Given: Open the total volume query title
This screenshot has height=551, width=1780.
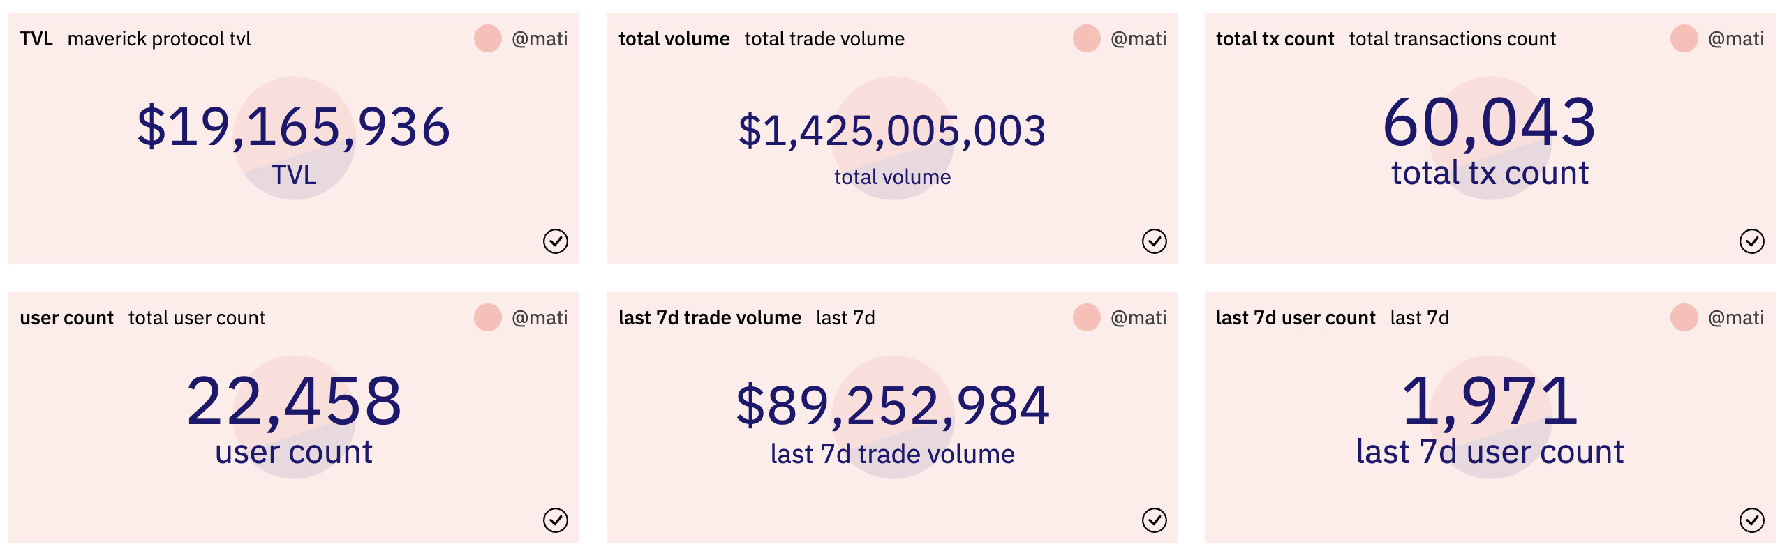Looking at the screenshot, I should (674, 39).
